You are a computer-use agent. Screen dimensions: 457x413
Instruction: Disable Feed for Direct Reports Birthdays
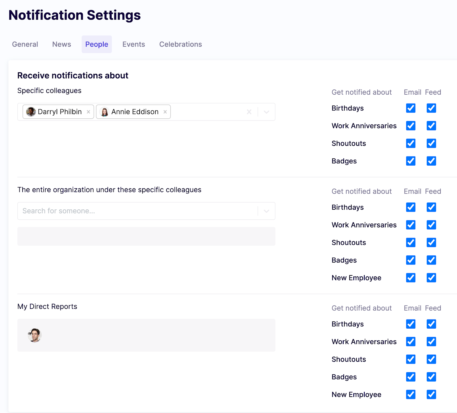431,324
